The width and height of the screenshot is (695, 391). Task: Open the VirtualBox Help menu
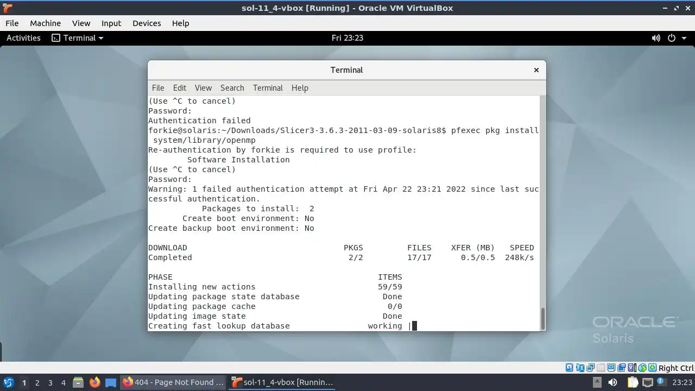(181, 23)
